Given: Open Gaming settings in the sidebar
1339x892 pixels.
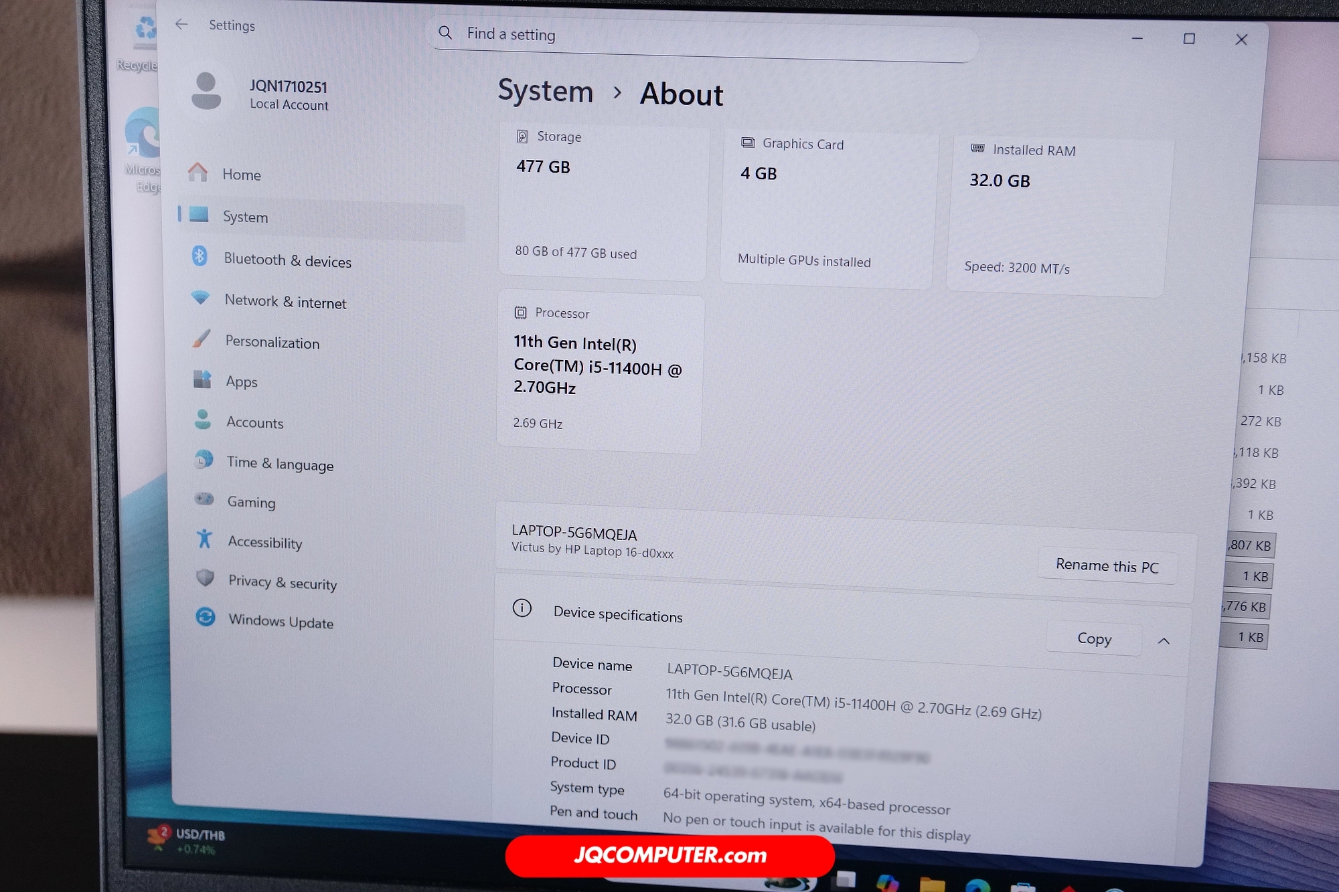Looking at the screenshot, I should pyautogui.click(x=251, y=502).
